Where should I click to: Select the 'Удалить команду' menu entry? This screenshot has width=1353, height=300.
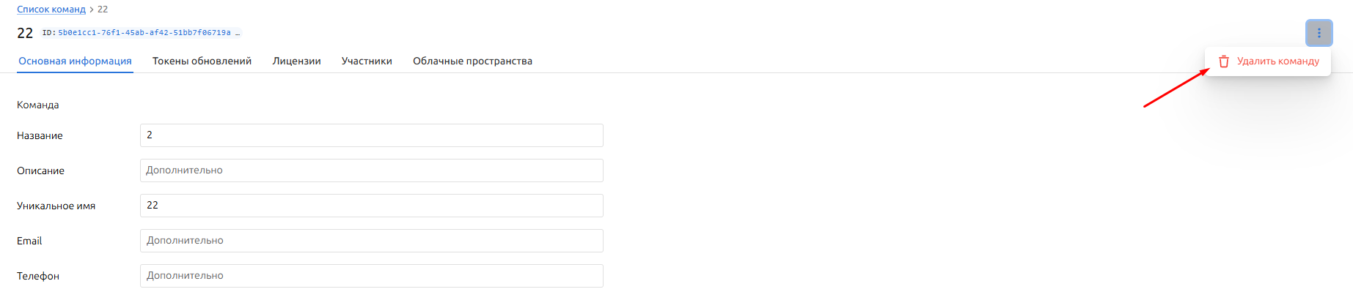coord(1277,61)
